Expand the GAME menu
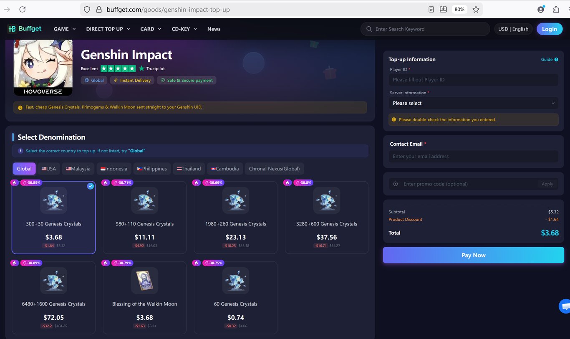The height and width of the screenshot is (339, 570). (x=65, y=29)
